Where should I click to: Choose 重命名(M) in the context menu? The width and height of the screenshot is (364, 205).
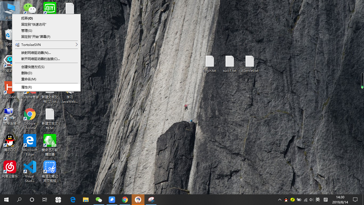(46, 79)
